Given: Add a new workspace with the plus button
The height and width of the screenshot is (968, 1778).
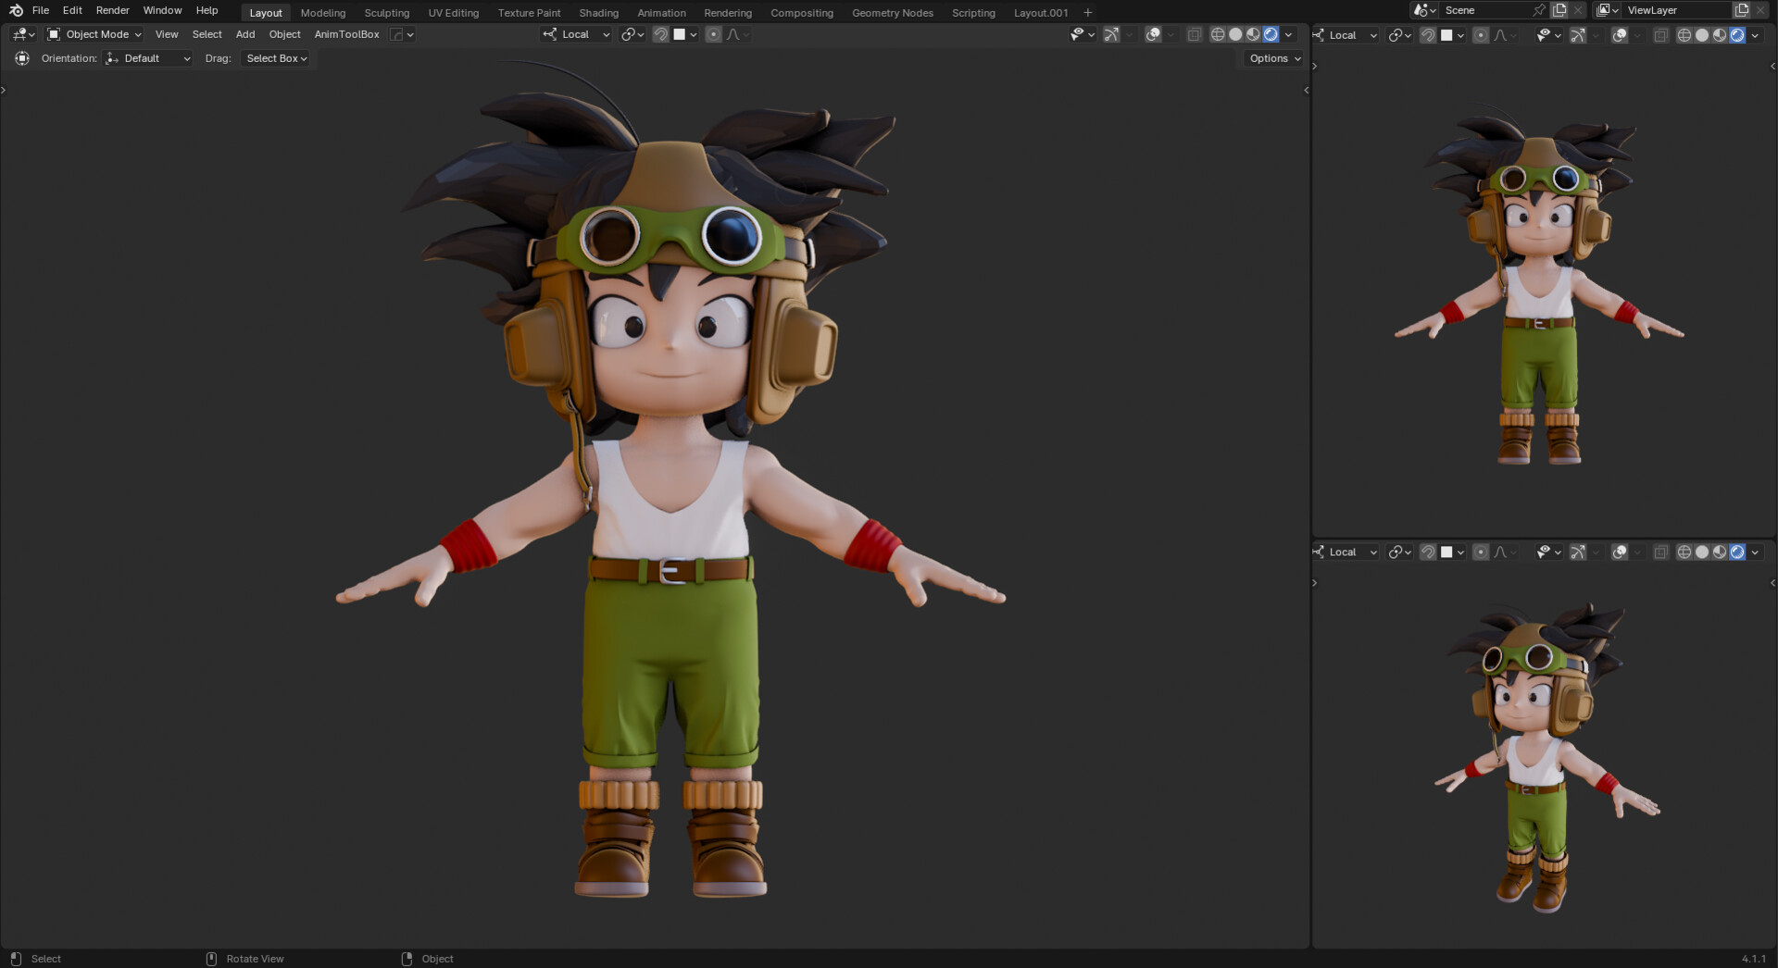Looking at the screenshot, I should click(1085, 12).
